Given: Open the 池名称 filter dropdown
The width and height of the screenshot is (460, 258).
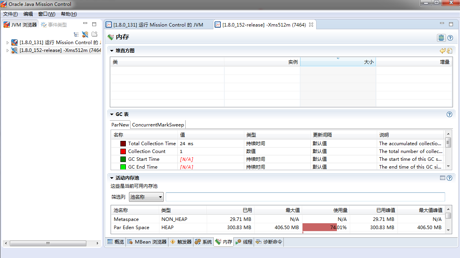Looking at the screenshot, I should (x=161, y=197).
